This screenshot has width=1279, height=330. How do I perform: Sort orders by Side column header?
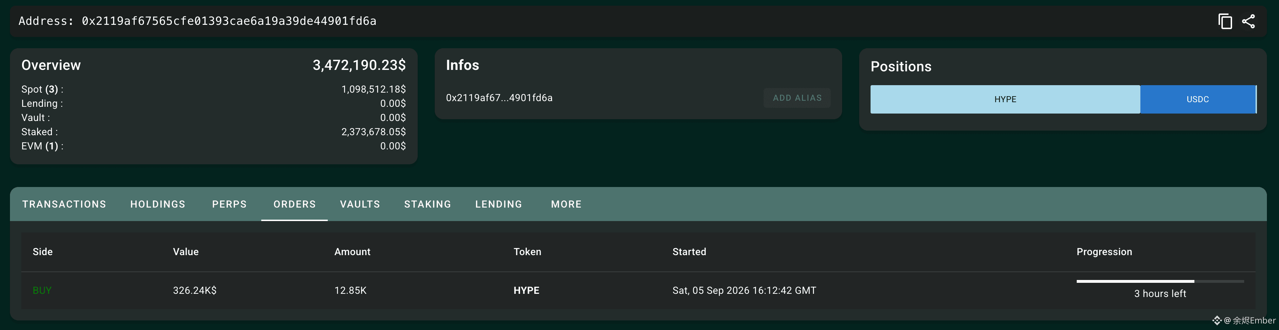pos(43,252)
